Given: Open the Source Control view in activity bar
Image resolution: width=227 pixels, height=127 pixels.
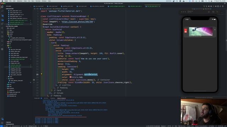Looking at the screenshot, I should click(x=2, y=15).
